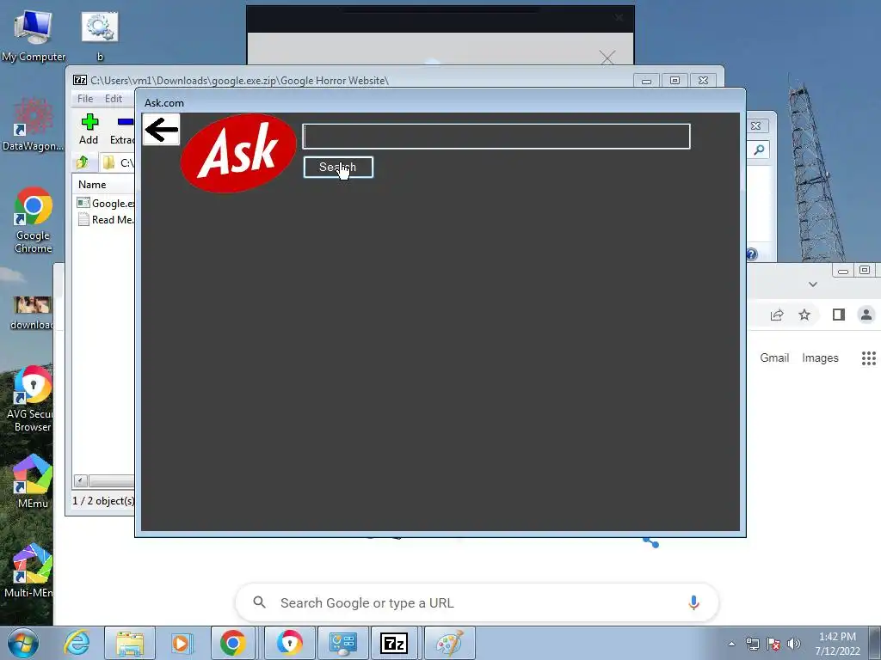
Task: Click the Paint palette taskbar icon
Action: click(x=449, y=643)
